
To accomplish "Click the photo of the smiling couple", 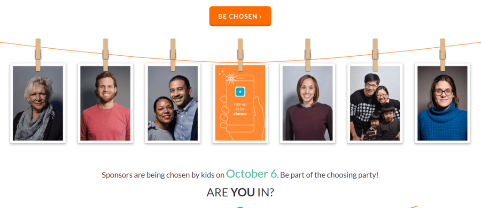I will click(172, 103).
